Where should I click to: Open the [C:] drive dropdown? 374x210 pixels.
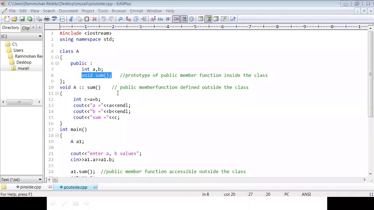coord(40,36)
